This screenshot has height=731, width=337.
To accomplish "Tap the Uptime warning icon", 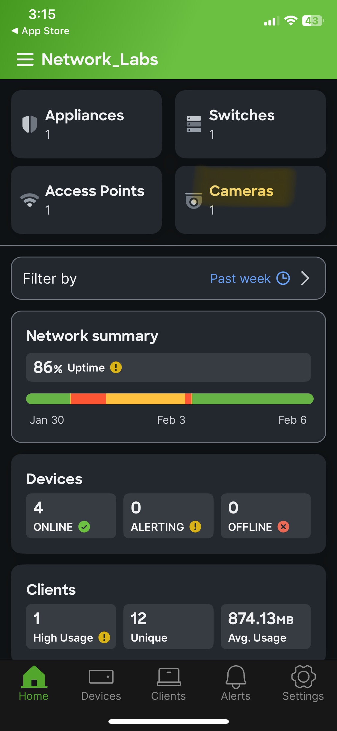I will [116, 367].
